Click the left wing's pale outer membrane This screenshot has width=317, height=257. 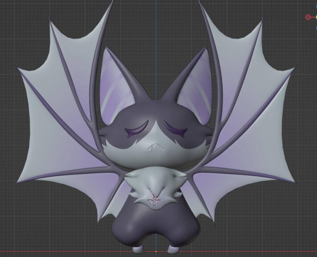coord(37,135)
